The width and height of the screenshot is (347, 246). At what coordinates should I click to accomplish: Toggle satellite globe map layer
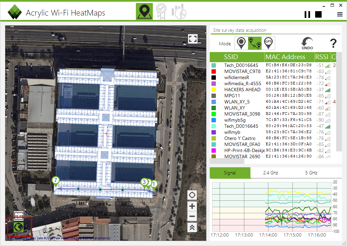tap(19, 227)
